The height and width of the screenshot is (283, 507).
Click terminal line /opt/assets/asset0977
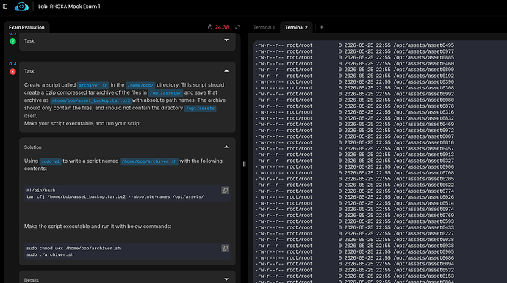coord(354,51)
